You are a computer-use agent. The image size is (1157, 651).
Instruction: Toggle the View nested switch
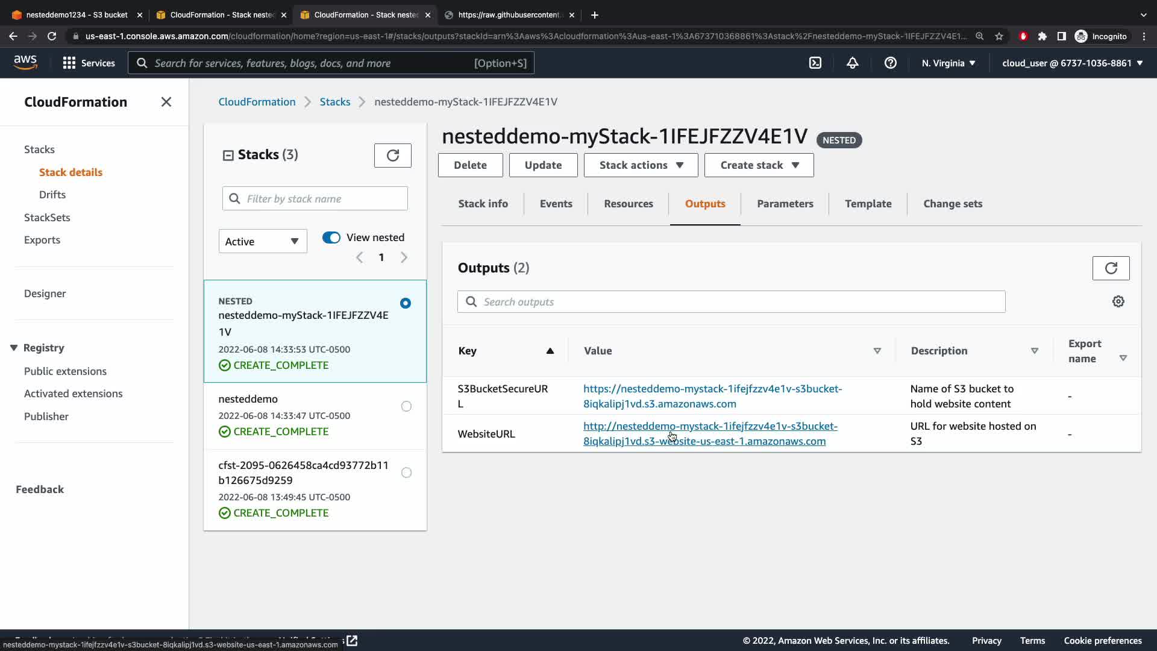(331, 237)
